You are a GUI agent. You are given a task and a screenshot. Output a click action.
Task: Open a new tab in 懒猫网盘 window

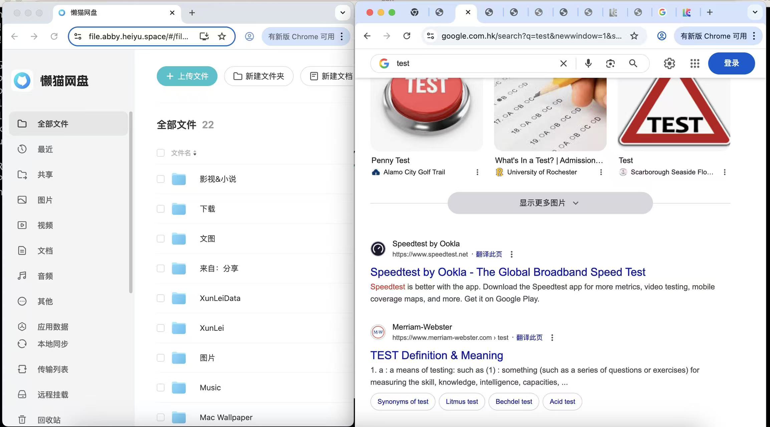click(192, 13)
